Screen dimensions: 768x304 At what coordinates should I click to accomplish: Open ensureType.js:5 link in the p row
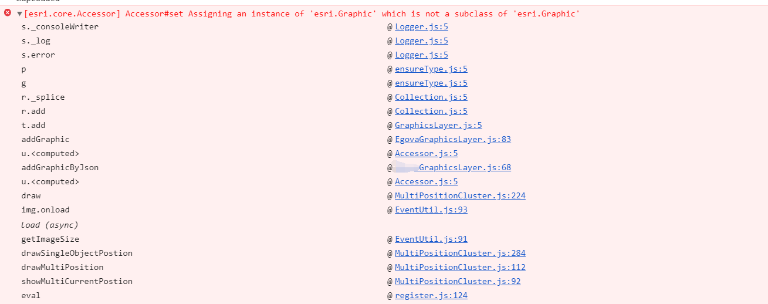(x=431, y=69)
